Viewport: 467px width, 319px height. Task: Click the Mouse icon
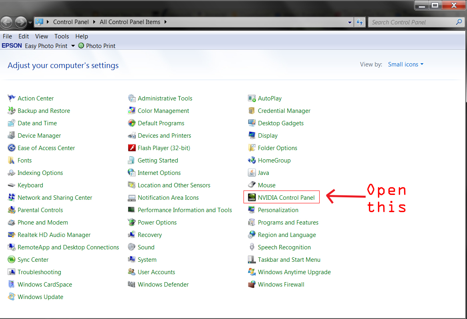252,185
